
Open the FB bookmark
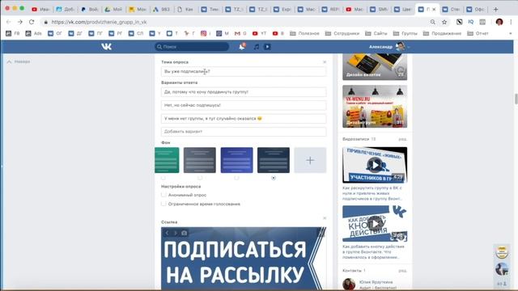[13, 33]
